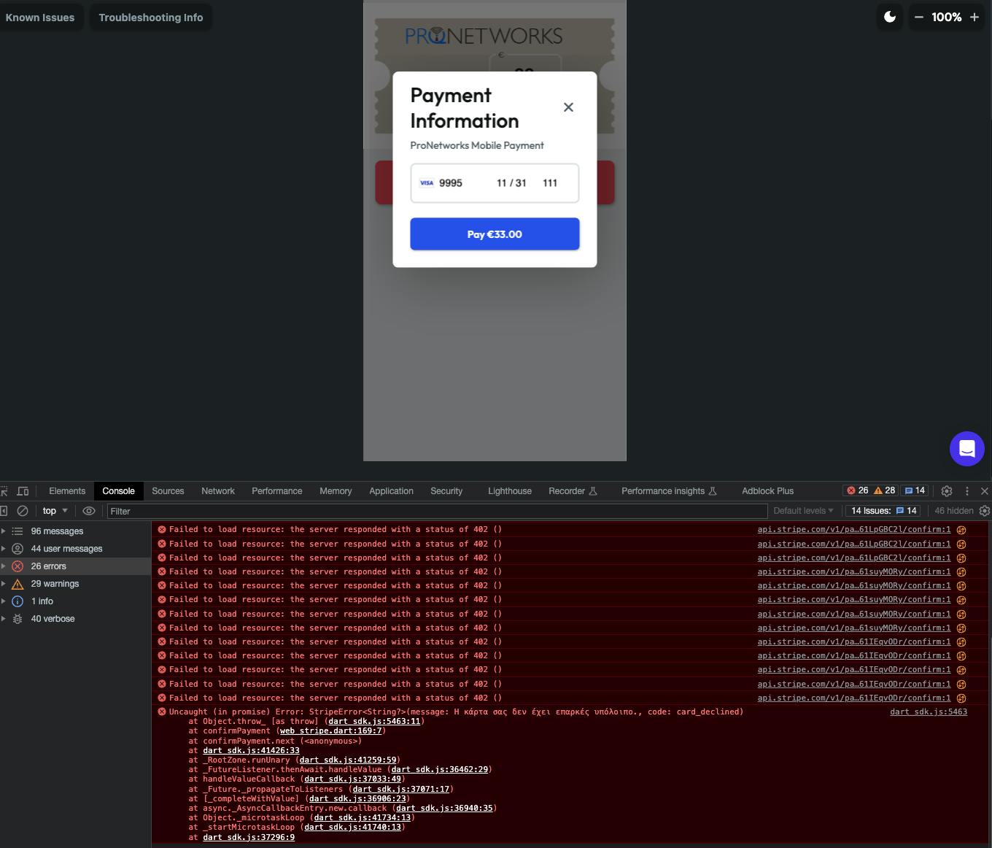
Task: Click the ProNetworks Mobile Payment subtitle
Action: click(477, 145)
